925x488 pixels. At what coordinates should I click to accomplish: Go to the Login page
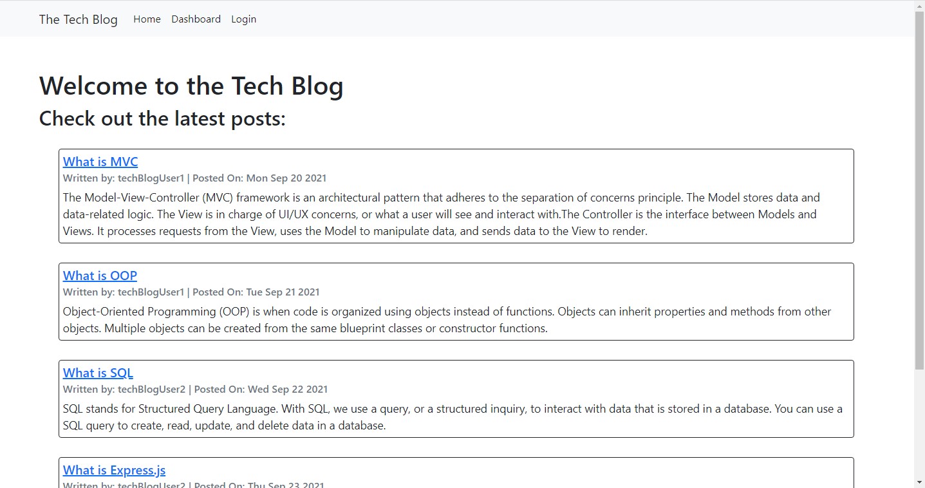243,19
